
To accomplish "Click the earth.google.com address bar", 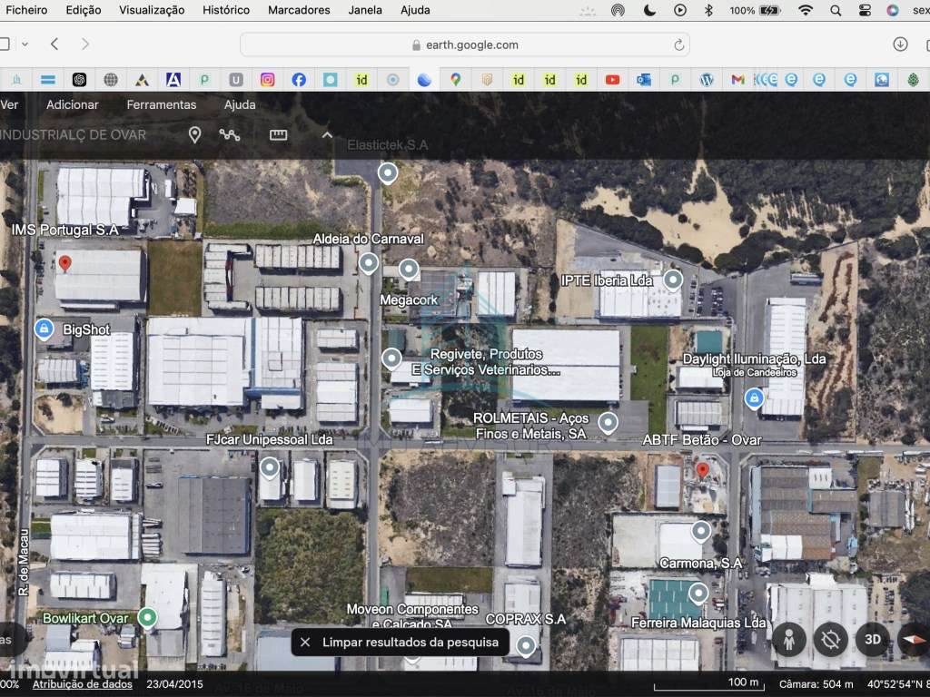I will 465,45.
